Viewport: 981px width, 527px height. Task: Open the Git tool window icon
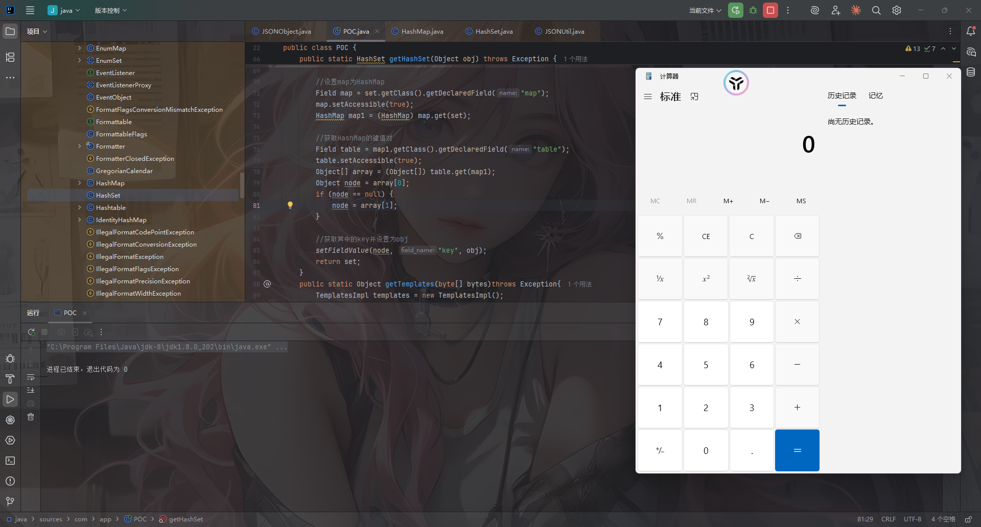10,501
